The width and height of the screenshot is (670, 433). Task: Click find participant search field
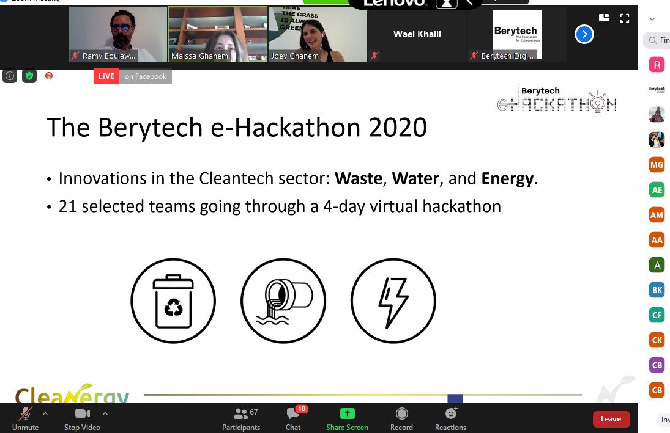click(657, 40)
